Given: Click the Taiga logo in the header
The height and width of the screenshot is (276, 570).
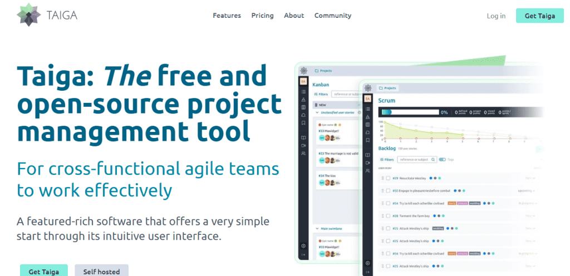Looking at the screenshot, I should point(47,15).
